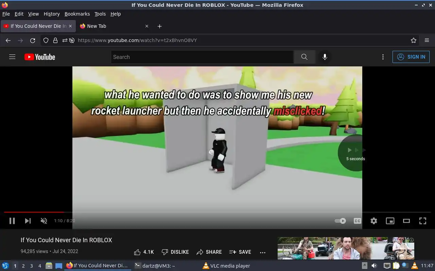Show site security padlock info
The width and height of the screenshot is (435, 271).
click(55, 40)
